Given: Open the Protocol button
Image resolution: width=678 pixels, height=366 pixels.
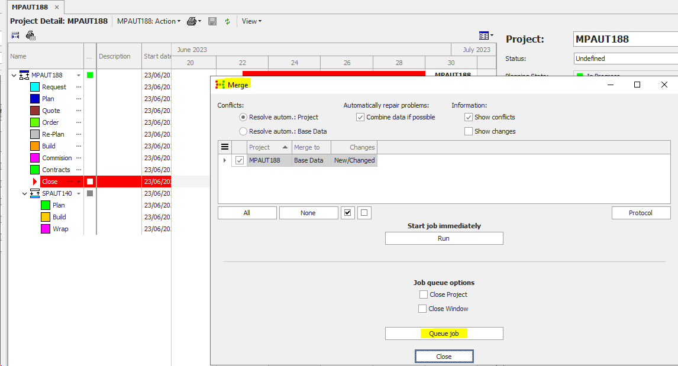Looking at the screenshot, I should pos(641,213).
